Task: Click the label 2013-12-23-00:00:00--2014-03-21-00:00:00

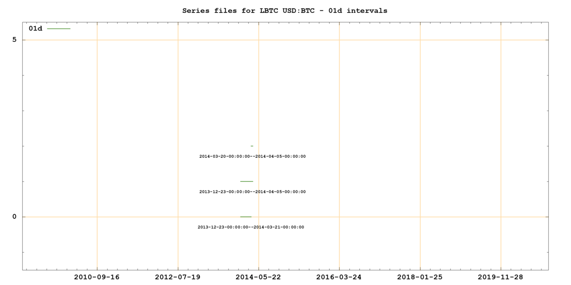Action: click(x=251, y=227)
